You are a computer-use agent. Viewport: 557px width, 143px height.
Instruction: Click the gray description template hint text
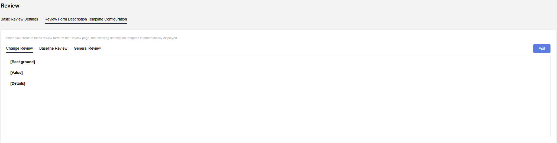click(92, 38)
